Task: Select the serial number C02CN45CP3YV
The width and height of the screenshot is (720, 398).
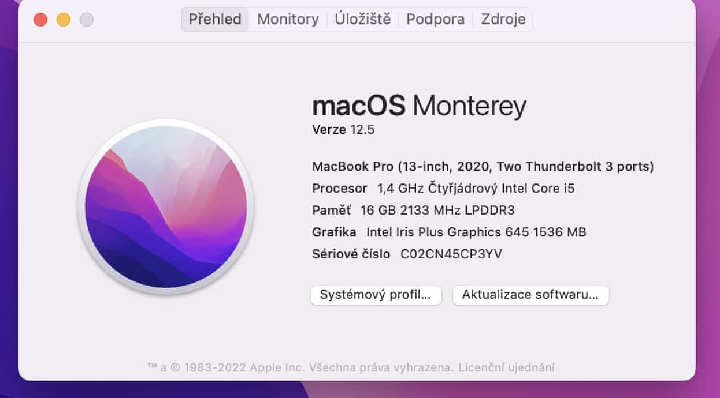Action: 451,254
